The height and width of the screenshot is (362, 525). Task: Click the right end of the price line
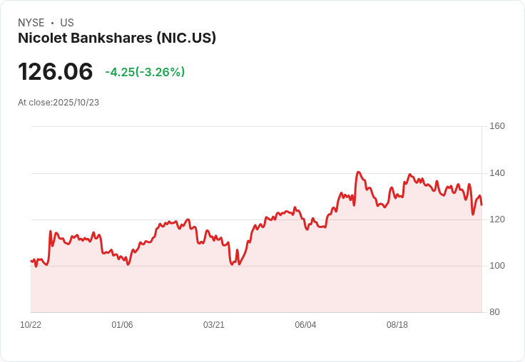coord(481,205)
